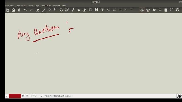Select the Flood Fill bucket tool

tap(79, 10)
